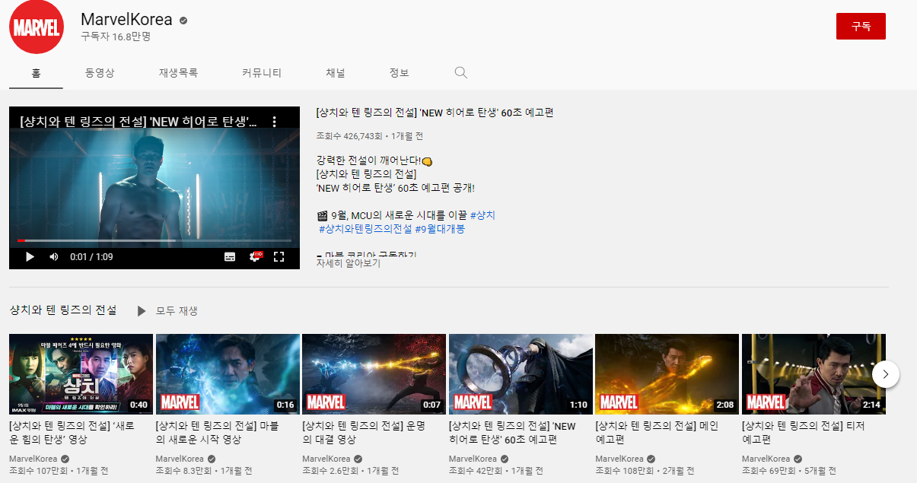Click the 메인 예고편 video title
The image size is (917, 483).
click(x=656, y=433)
